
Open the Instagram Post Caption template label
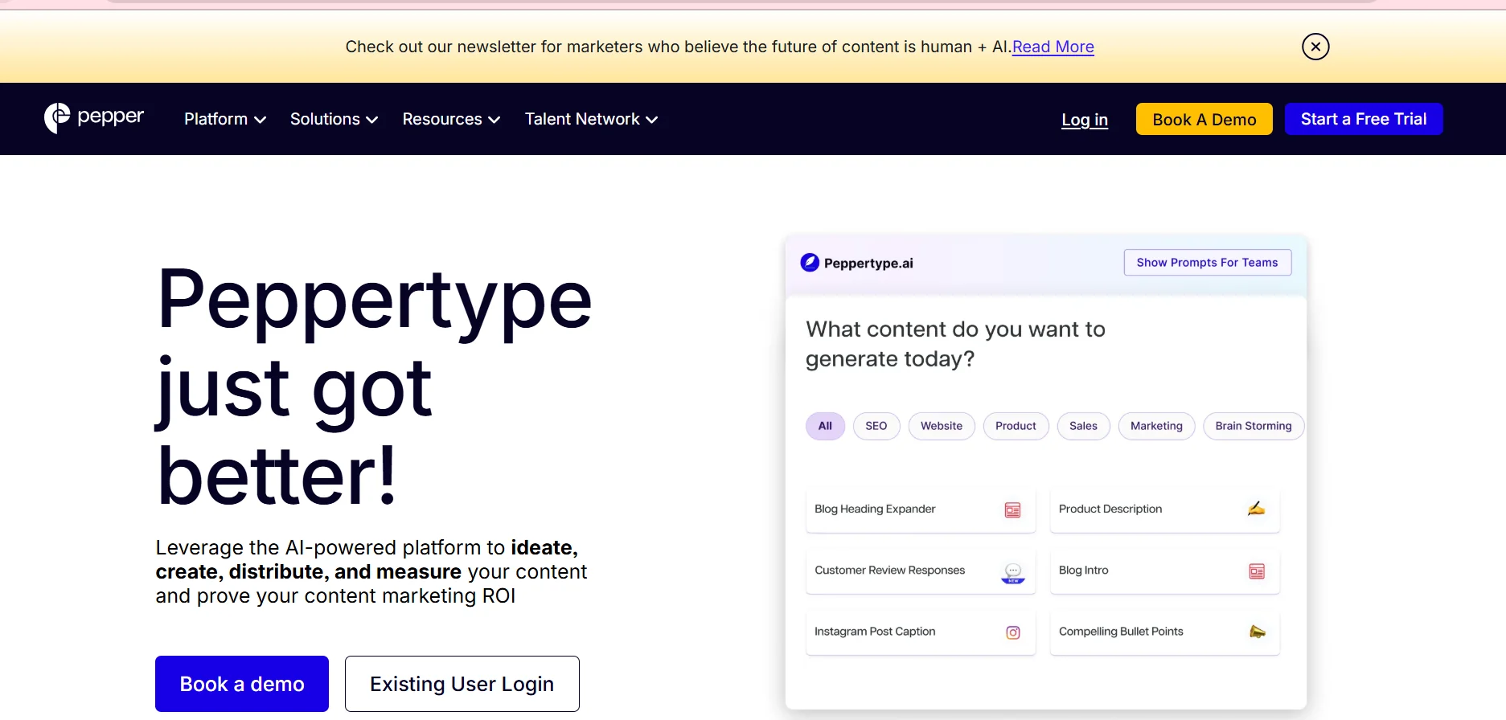[x=875, y=631]
